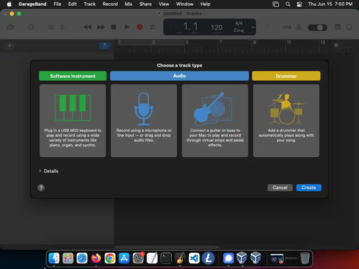This screenshot has height=269, width=359.
Task: Toggle the Metronome click
Action: coord(298,27)
